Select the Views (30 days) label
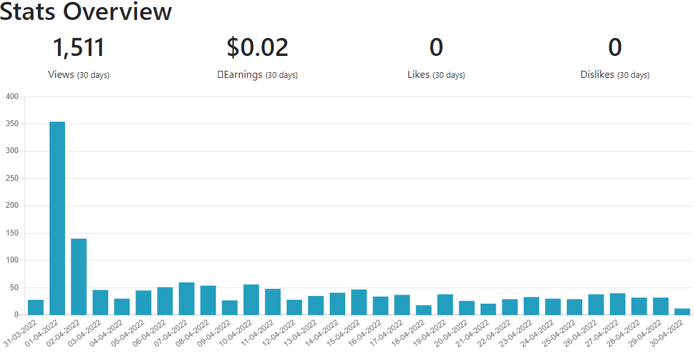Image resolution: width=695 pixels, height=359 pixels. pos(79,75)
